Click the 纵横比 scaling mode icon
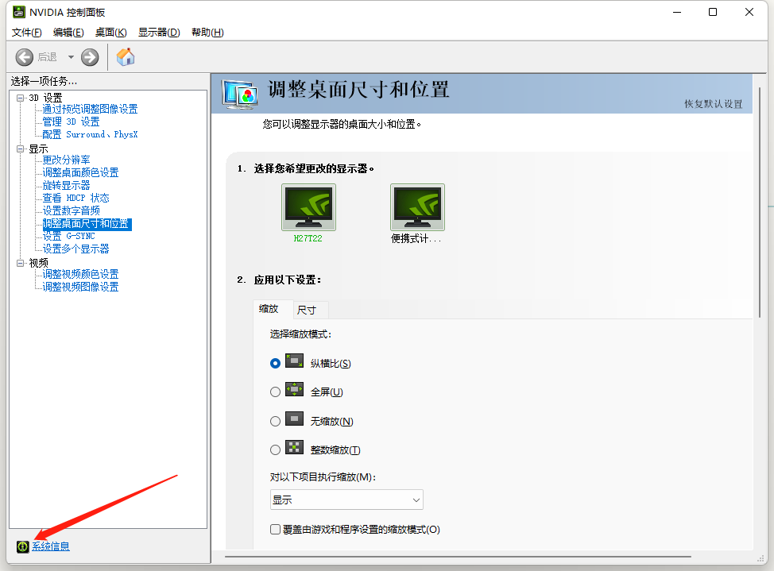 point(294,361)
